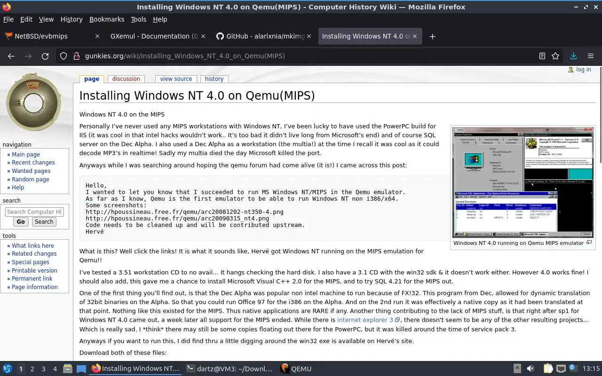Focus the Search Computer History input field
Image resolution: width=602 pixels, height=376 pixels.
[34, 212]
